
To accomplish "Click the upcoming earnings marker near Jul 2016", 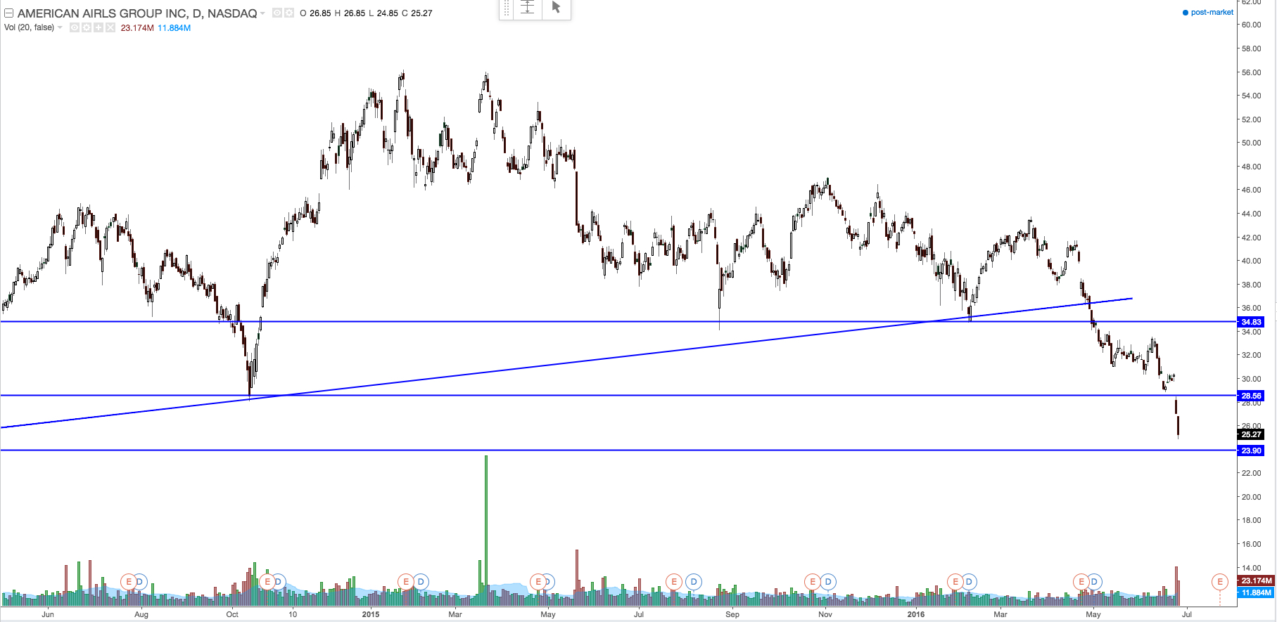I will (x=1219, y=582).
